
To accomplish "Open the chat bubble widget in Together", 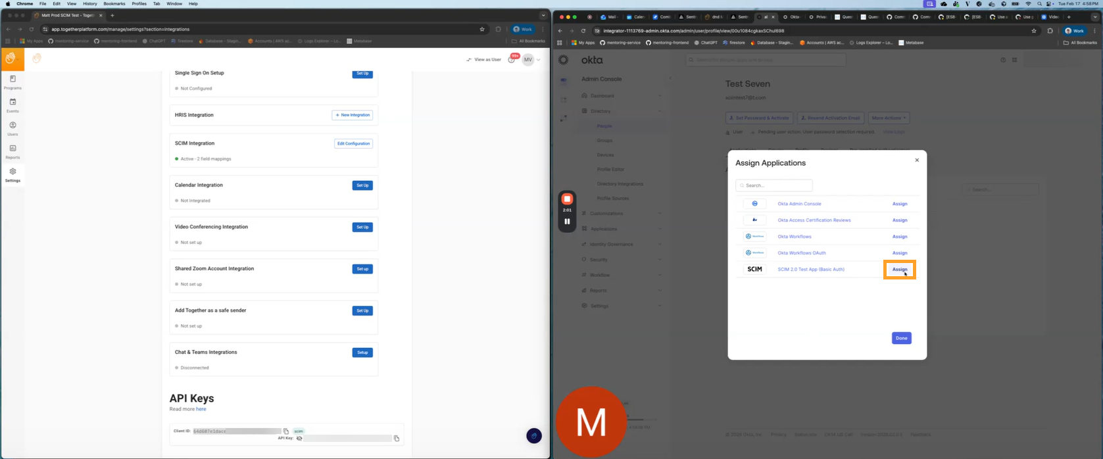I will click(x=534, y=435).
